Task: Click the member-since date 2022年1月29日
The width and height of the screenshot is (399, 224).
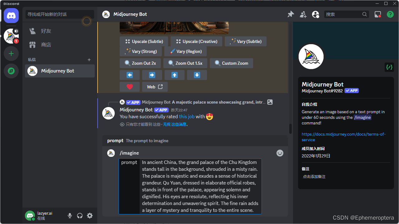Action: (x=316, y=156)
